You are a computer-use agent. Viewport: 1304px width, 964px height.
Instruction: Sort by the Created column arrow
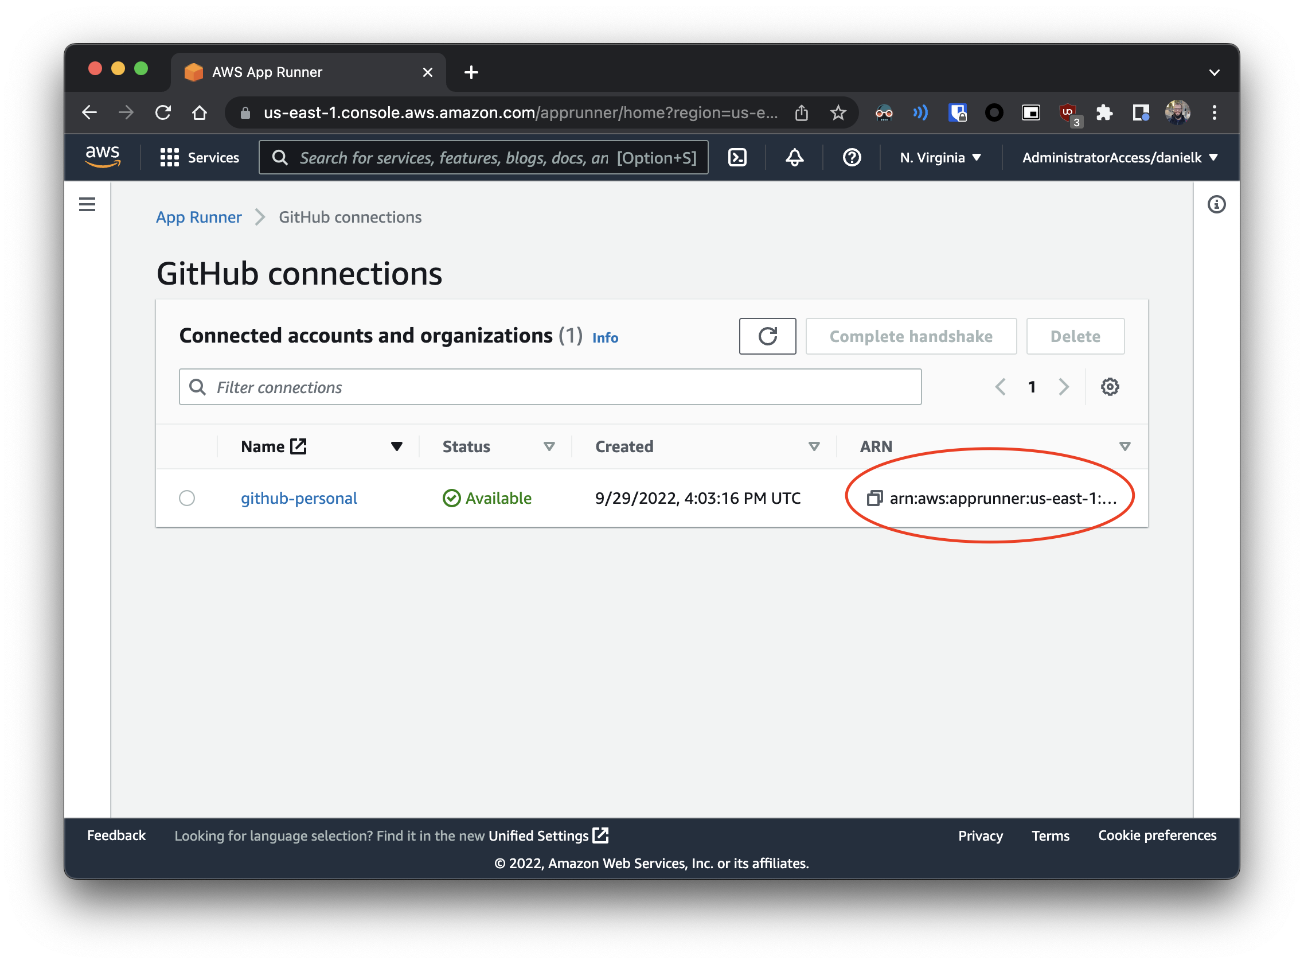[x=814, y=446]
